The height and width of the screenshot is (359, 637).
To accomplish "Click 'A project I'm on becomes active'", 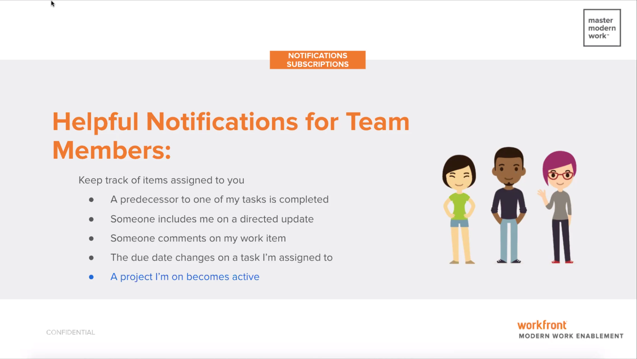I will (x=185, y=277).
